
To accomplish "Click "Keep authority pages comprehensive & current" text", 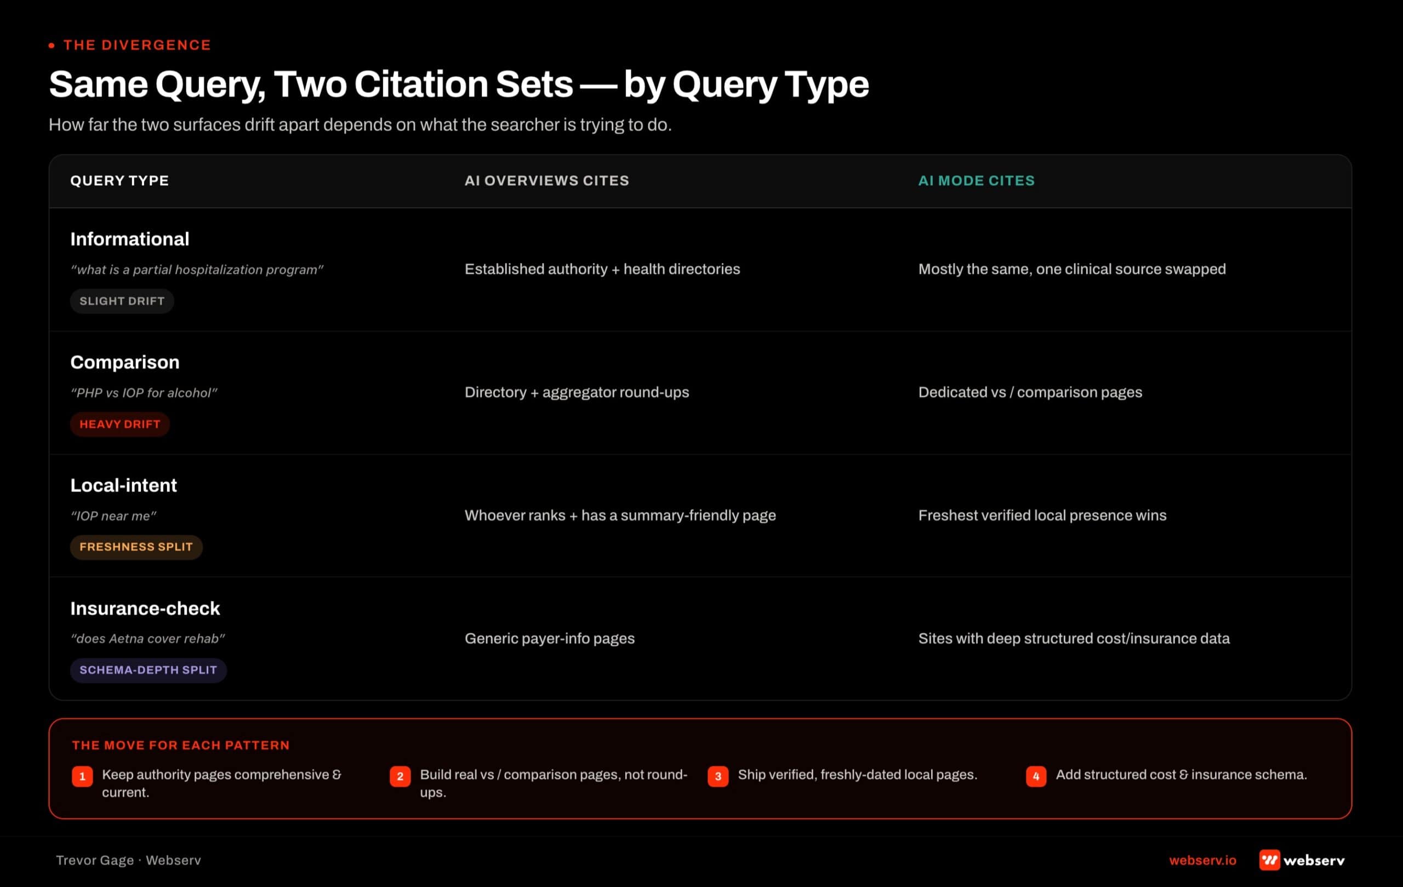I will coord(221,783).
